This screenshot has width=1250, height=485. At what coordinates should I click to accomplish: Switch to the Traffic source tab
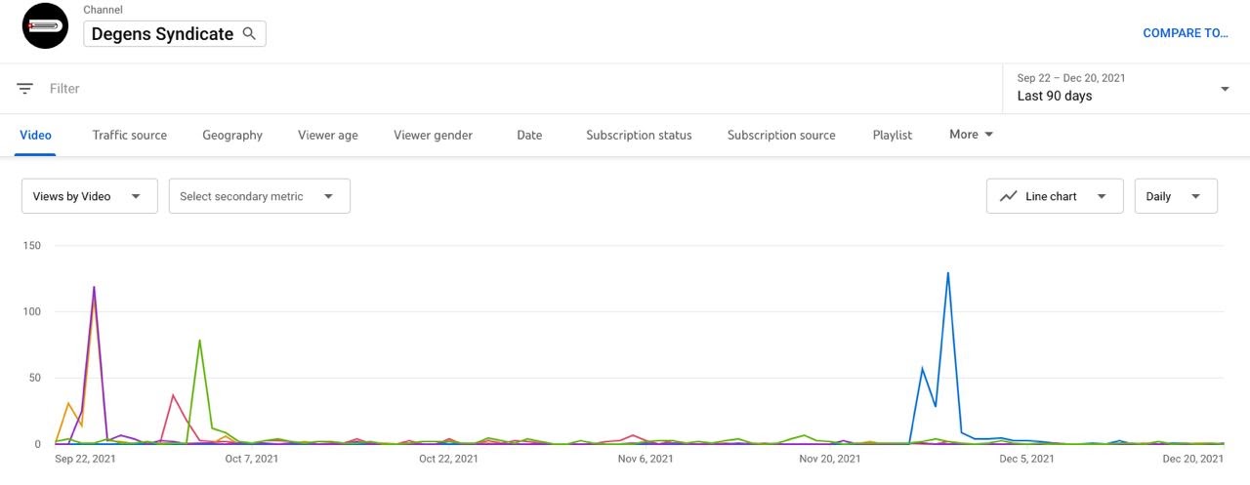click(129, 136)
